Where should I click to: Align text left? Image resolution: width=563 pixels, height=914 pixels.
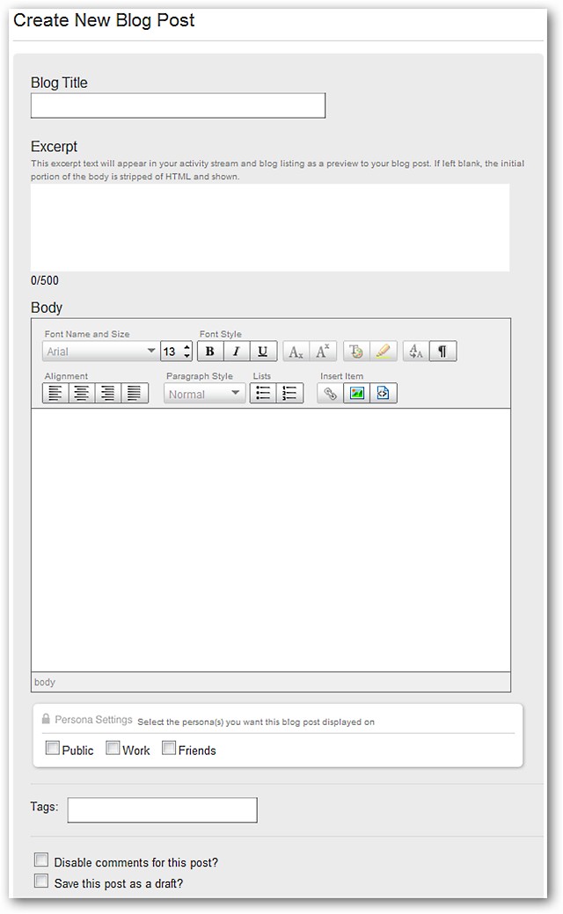coord(55,394)
